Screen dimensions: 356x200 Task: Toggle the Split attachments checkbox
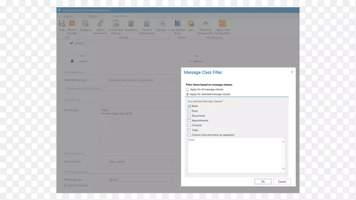65,185
